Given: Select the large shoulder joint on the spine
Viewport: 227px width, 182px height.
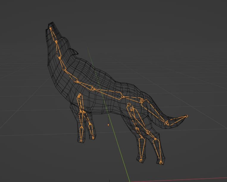Looking at the screenshot, I should tap(93, 89).
